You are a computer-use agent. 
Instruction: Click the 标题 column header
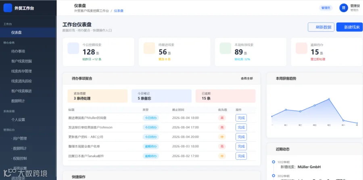(x=71, y=110)
